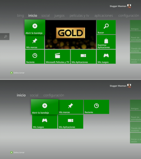Select inicio tab in the three-tab dashboard
Image resolution: width=141 pixels, height=159 pixels.
21,95
